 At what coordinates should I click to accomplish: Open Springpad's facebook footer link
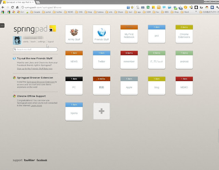click(42, 160)
